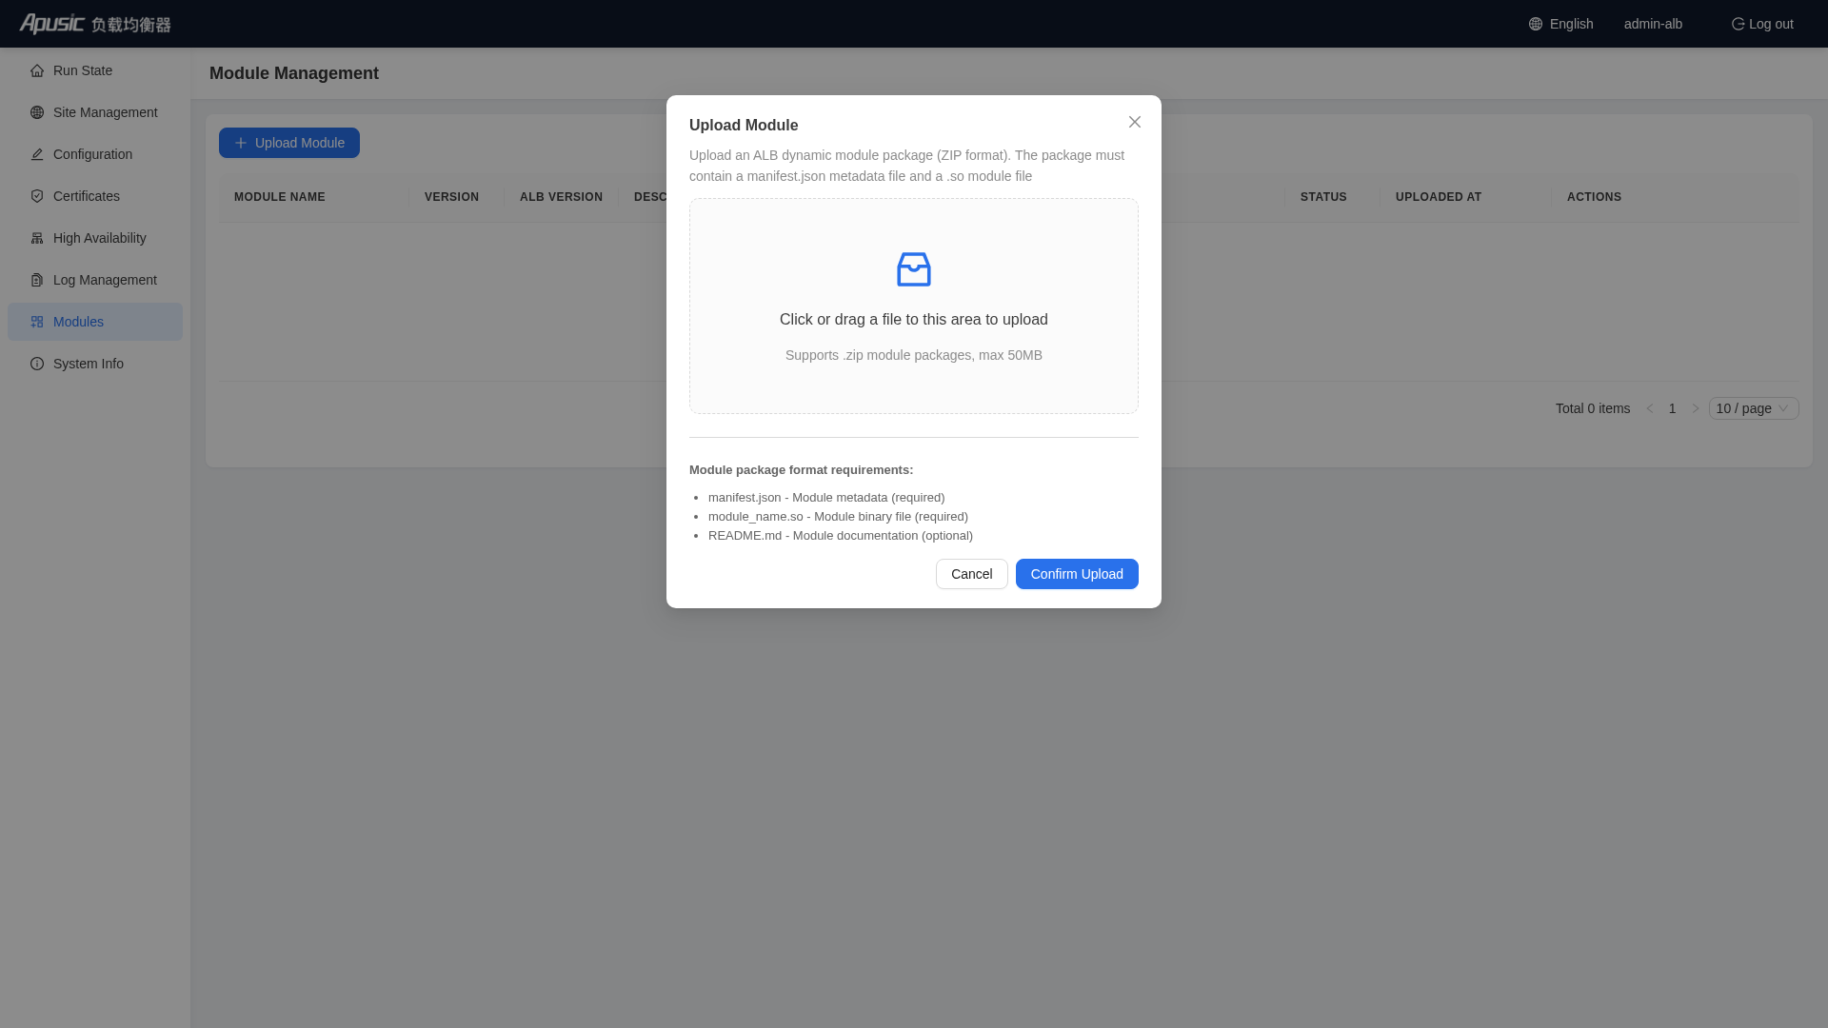Viewport: 1828px width, 1028px height.
Task: Click the log out arrow icon
Action: coord(1738,24)
